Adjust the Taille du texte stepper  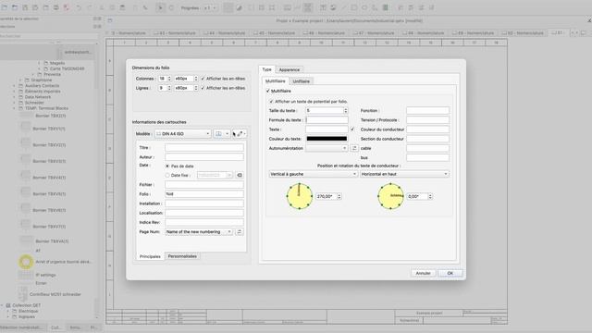pos(345,111)
